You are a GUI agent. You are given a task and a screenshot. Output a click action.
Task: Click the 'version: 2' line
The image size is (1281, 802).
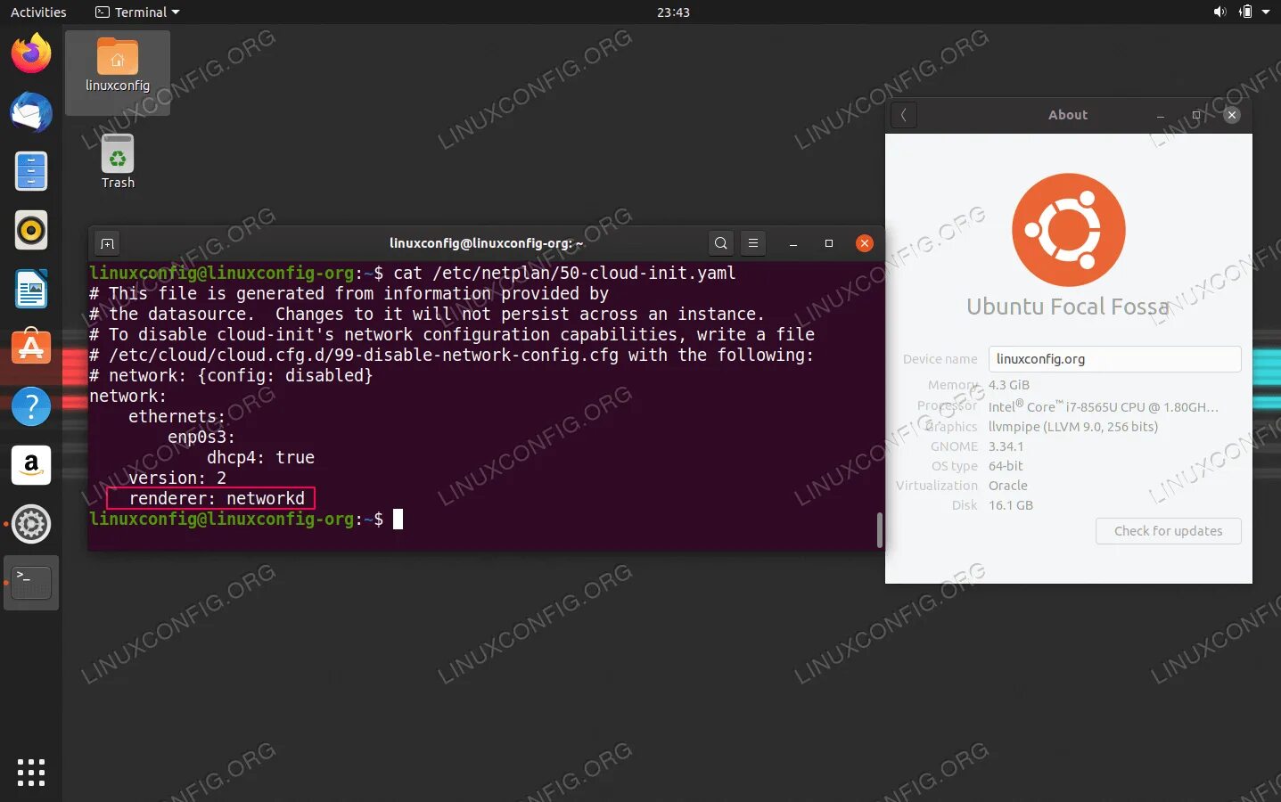click(x=177, y=479)
